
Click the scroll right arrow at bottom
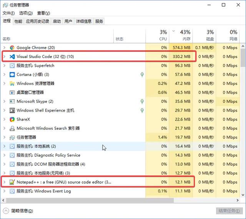(x=238, y=200)
